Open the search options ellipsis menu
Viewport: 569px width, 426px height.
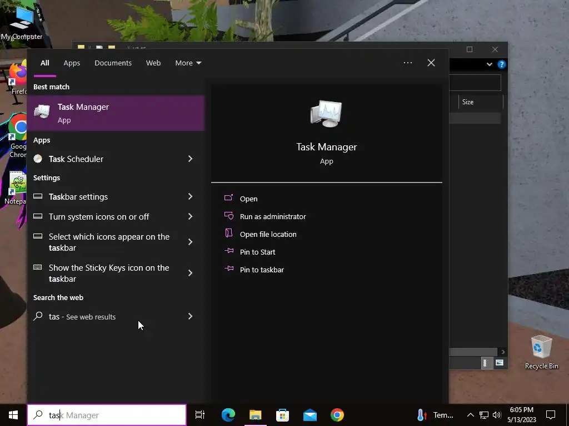click(x=408, y=63)
